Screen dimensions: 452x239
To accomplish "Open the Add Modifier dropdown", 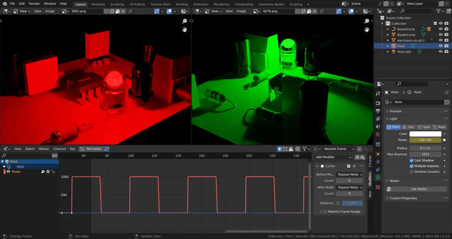I will coord(333,157).
